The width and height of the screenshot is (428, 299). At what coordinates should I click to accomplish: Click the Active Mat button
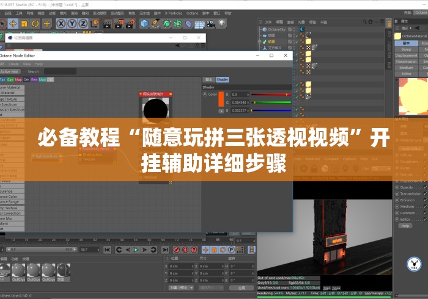(x=10, y=71)
